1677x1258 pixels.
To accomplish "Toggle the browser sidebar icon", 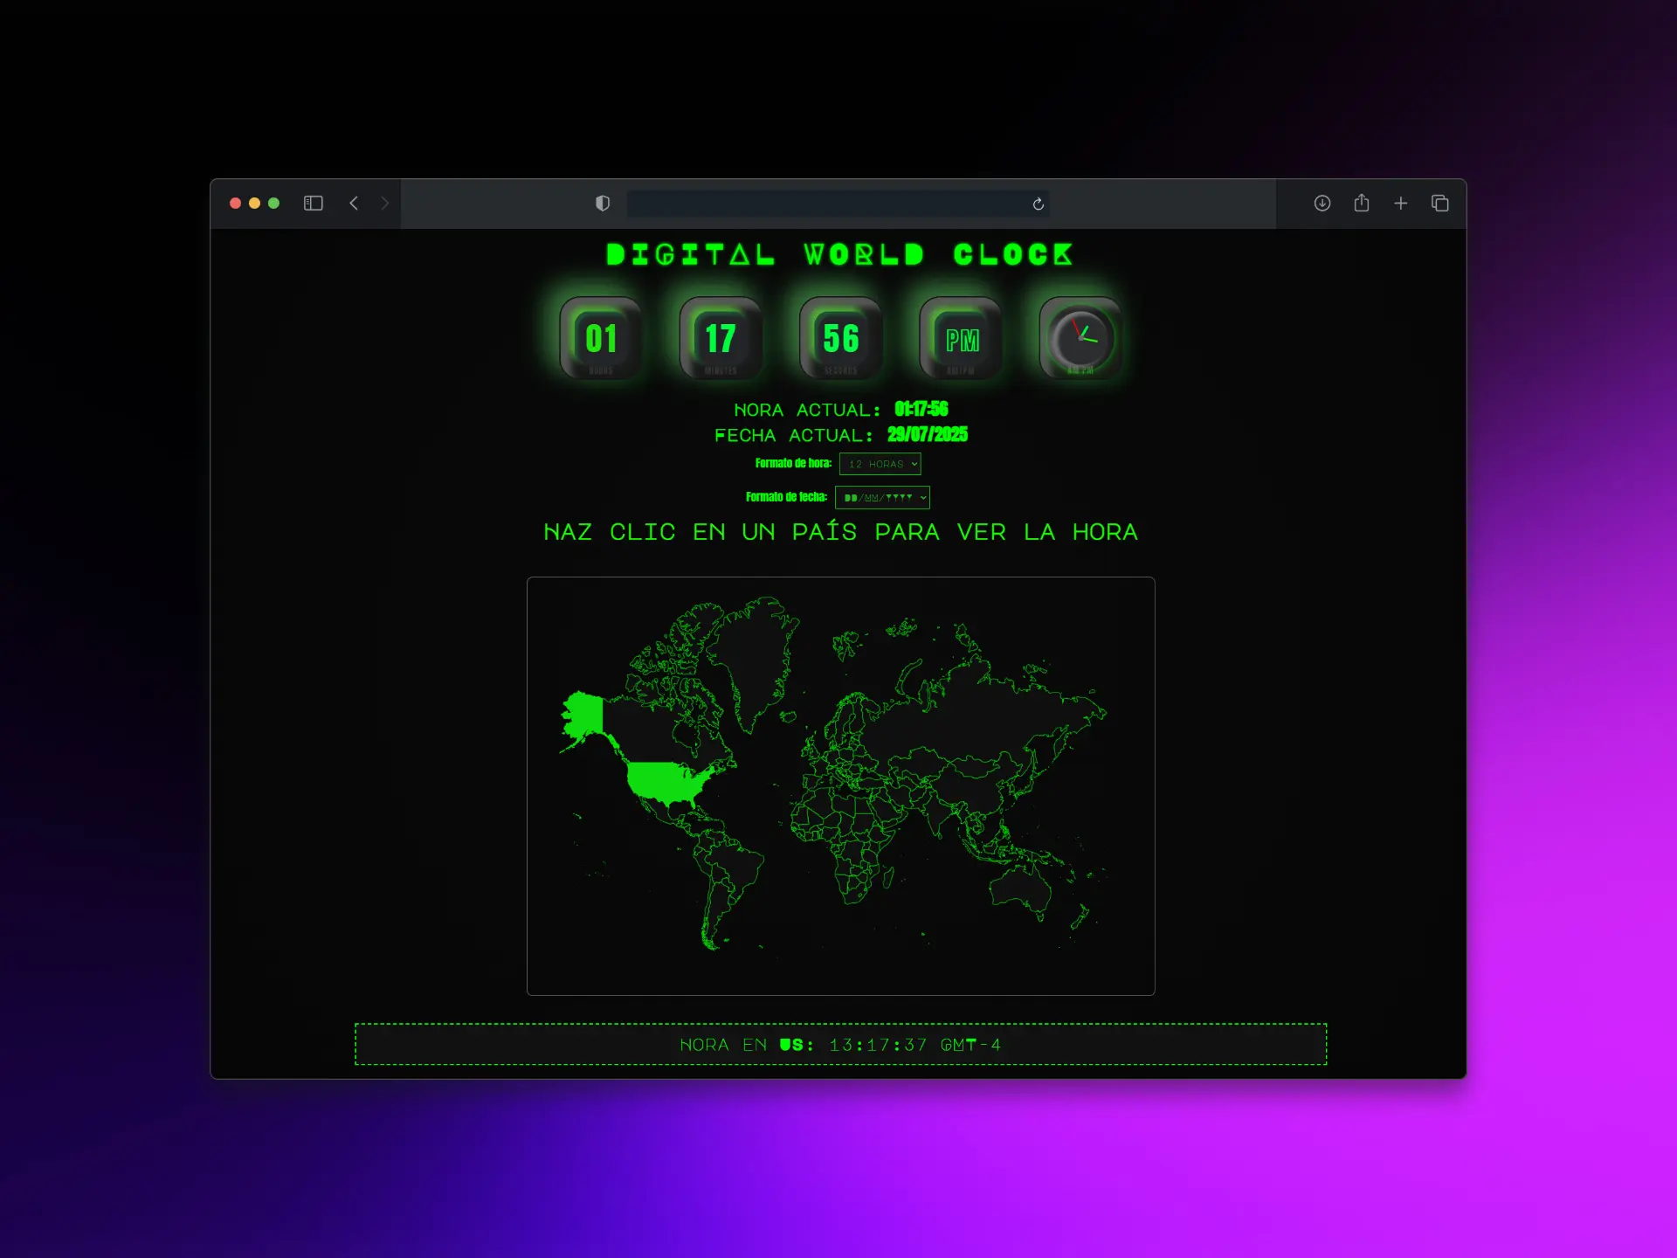I will [314, 204].
